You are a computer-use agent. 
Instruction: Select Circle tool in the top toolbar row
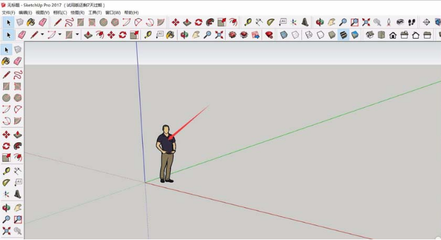click(104, 23)
